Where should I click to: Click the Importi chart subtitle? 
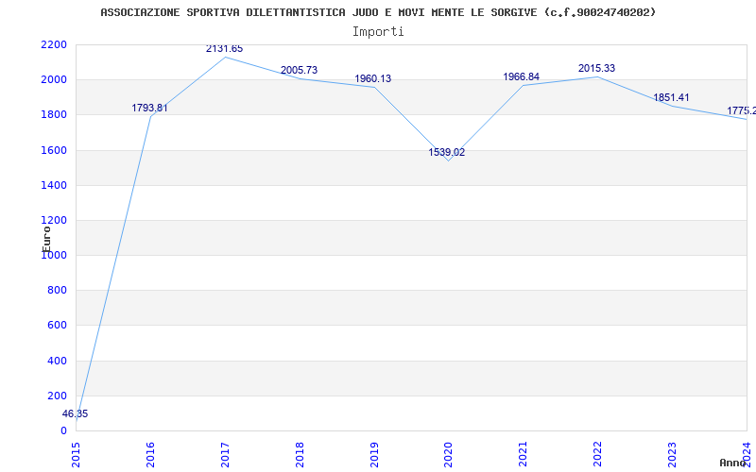tap(378, 32)
